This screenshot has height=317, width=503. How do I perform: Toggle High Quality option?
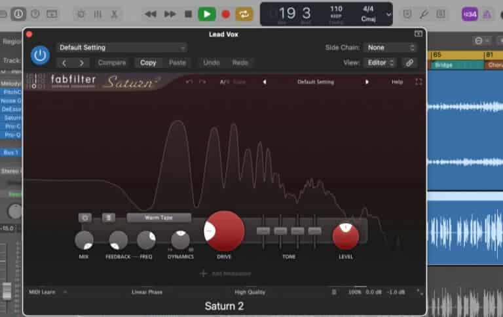click(x=250, y=292)
